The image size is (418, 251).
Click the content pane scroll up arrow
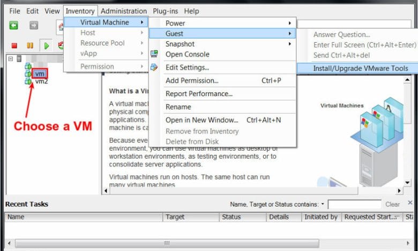pyautogui.click(x=407, y=80)
